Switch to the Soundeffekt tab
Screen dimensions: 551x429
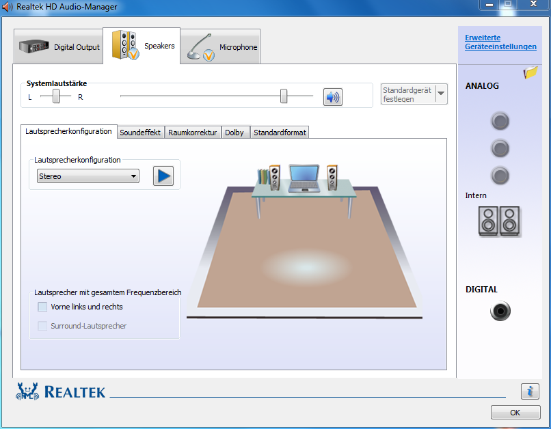click(140, 132)
